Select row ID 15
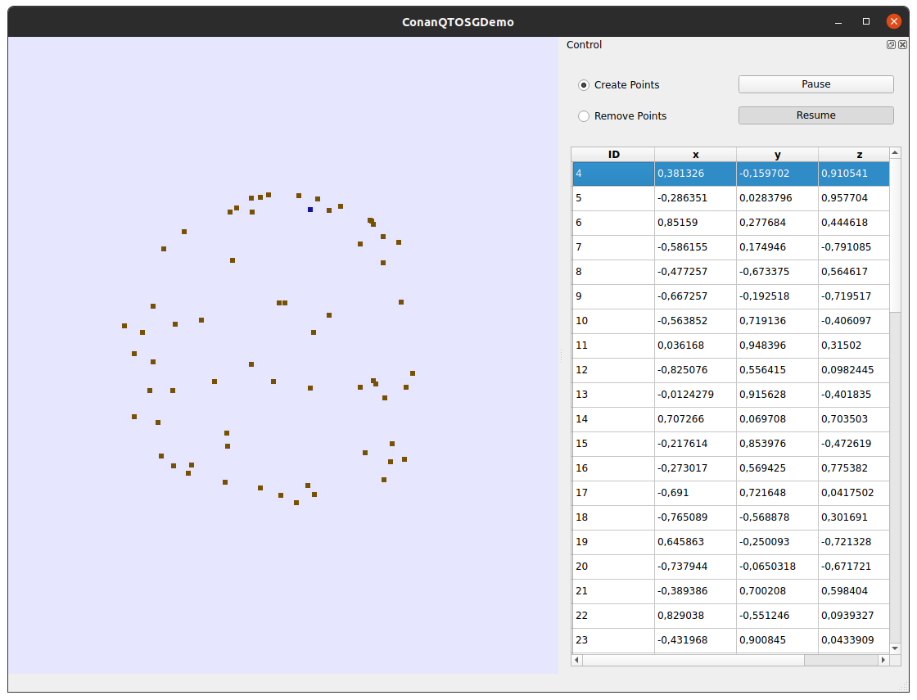This screenshot has width=917, height=700. point(613,444)
